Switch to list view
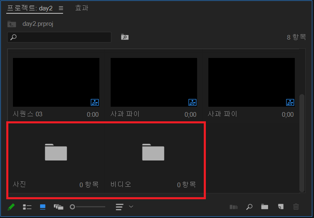The width and height of the screenshot is (314, 218). [27, 207]
